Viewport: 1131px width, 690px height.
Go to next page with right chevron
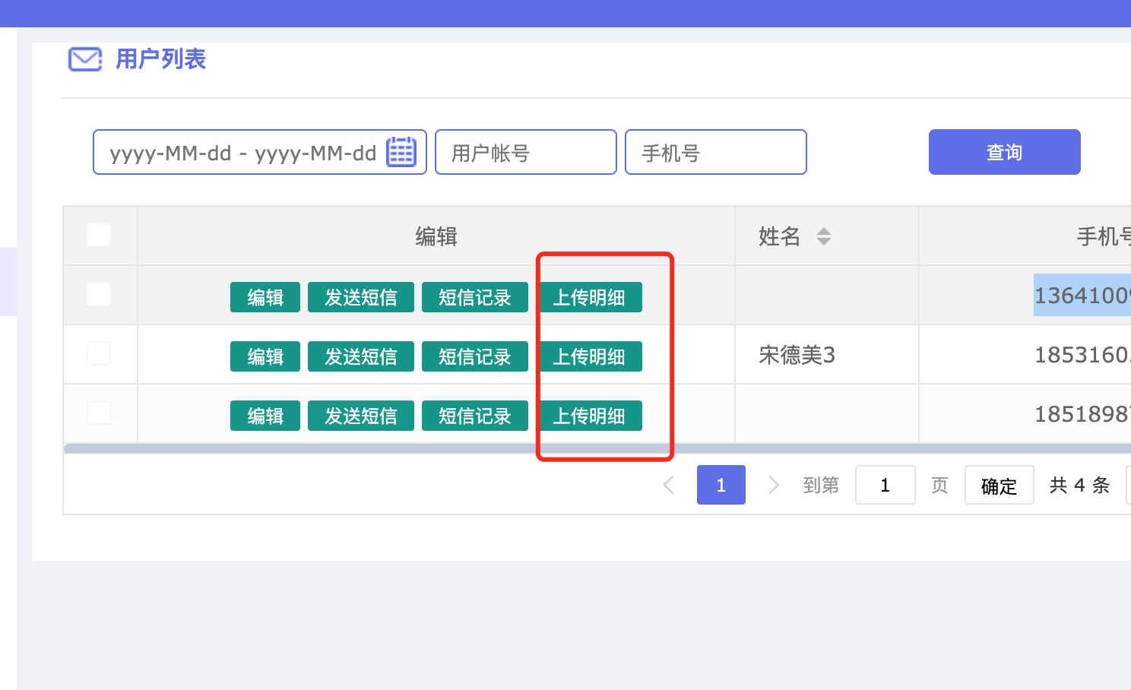(773, 485)
